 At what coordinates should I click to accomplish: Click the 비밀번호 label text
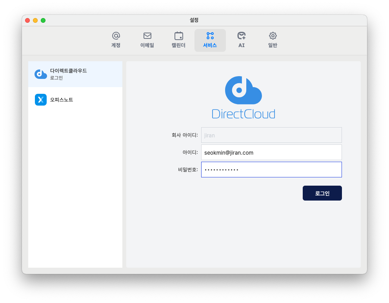(188, 170)
